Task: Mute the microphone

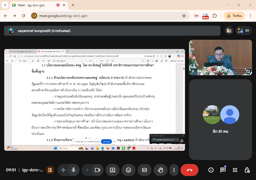Action: click(73, 170)
